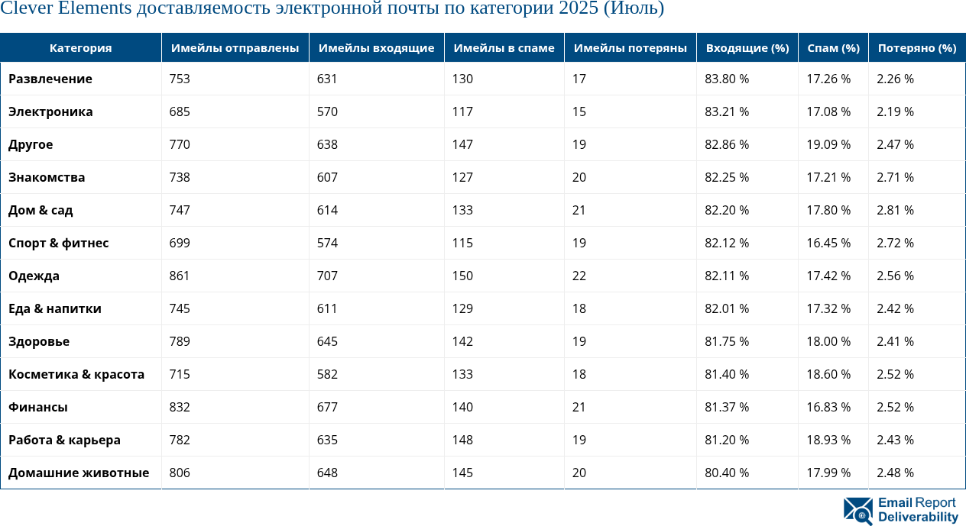
Task: Click sent value 738 in Знакомства row
Action: click(180, 177)
